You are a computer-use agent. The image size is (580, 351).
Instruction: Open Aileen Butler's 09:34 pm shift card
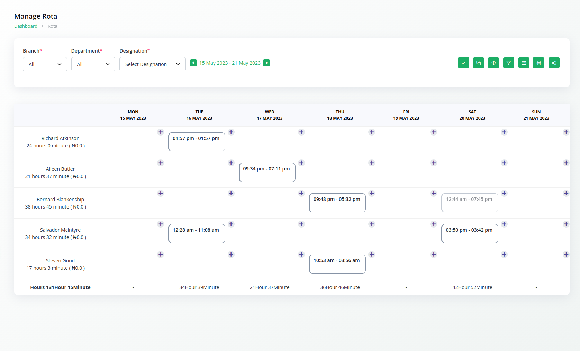coord(267,172)
